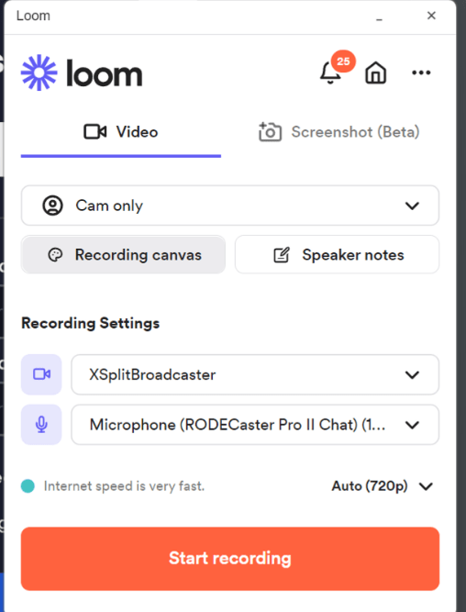
Task: Click the teal internet speed indicator dot
Action: 28,486
